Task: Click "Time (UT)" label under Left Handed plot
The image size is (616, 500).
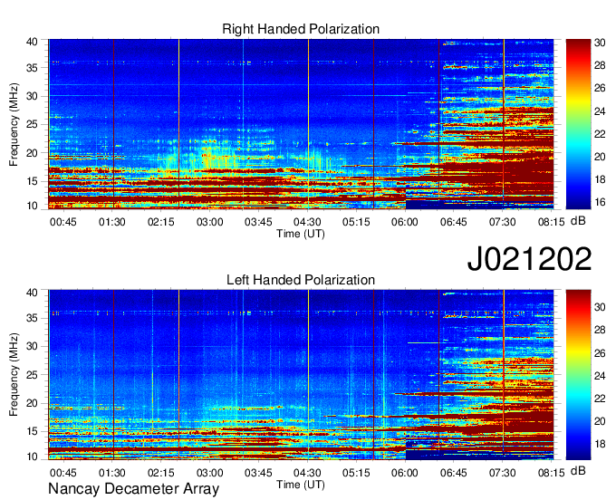Action: [301, 485]
